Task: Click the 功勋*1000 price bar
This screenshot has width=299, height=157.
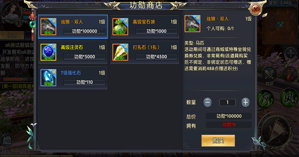Action: (157, 31)
